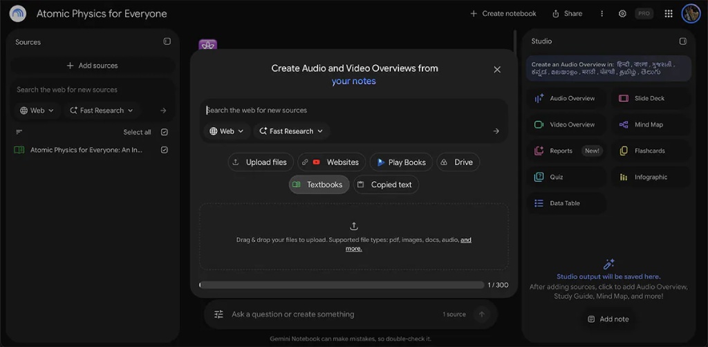Open Slide Deck in Studio
Screen dimensions: 708x347
click(651, 98)
